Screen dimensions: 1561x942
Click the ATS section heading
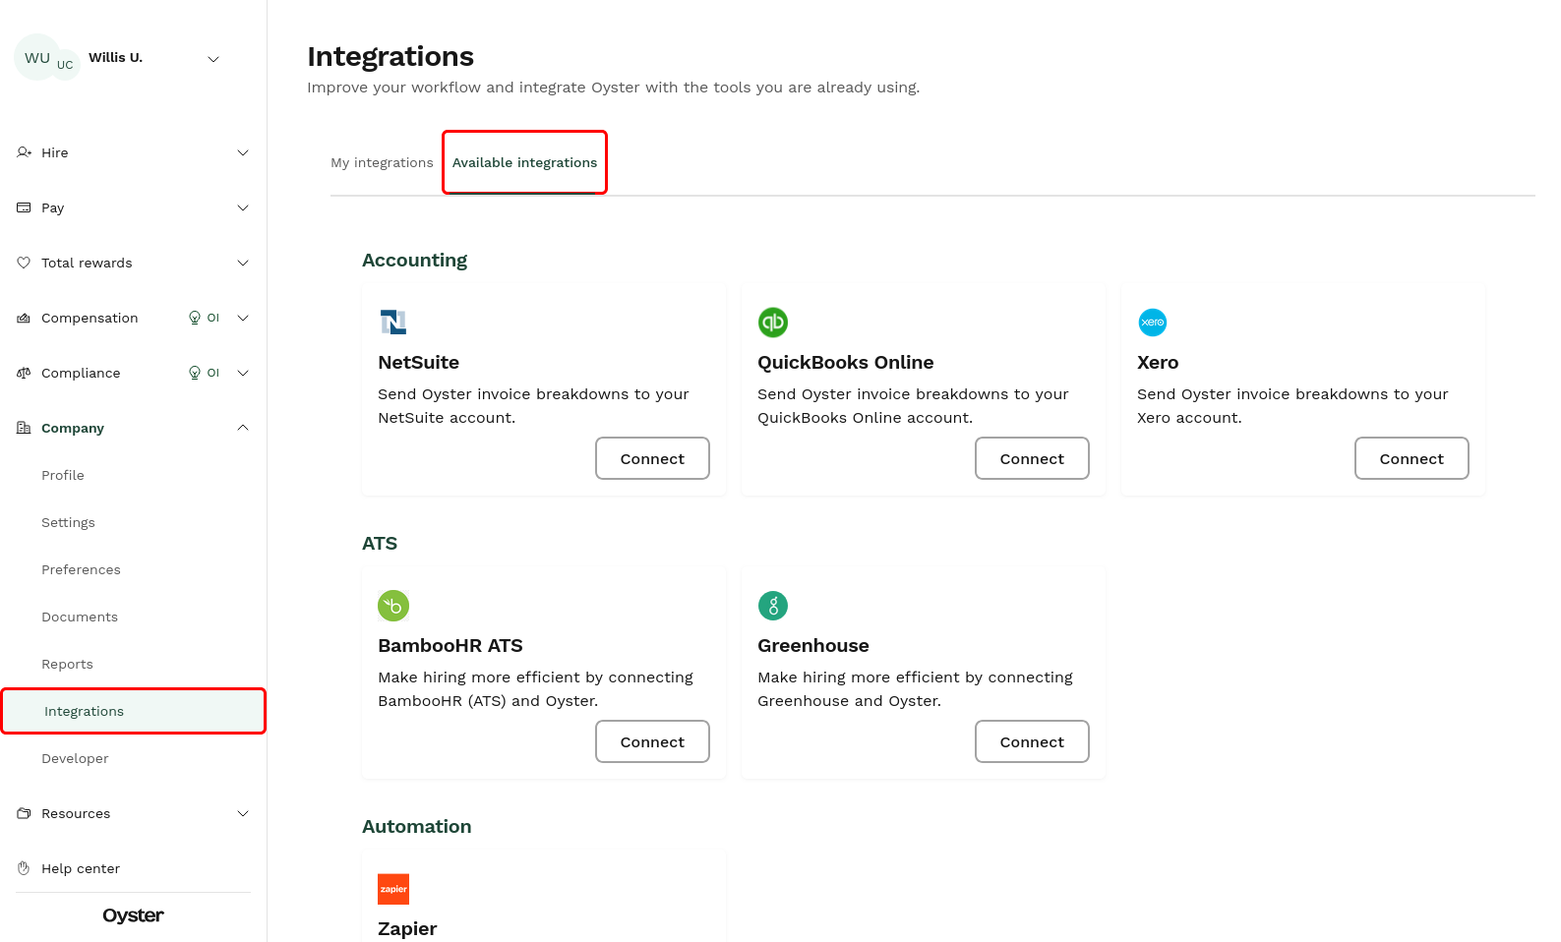[380, 543]
